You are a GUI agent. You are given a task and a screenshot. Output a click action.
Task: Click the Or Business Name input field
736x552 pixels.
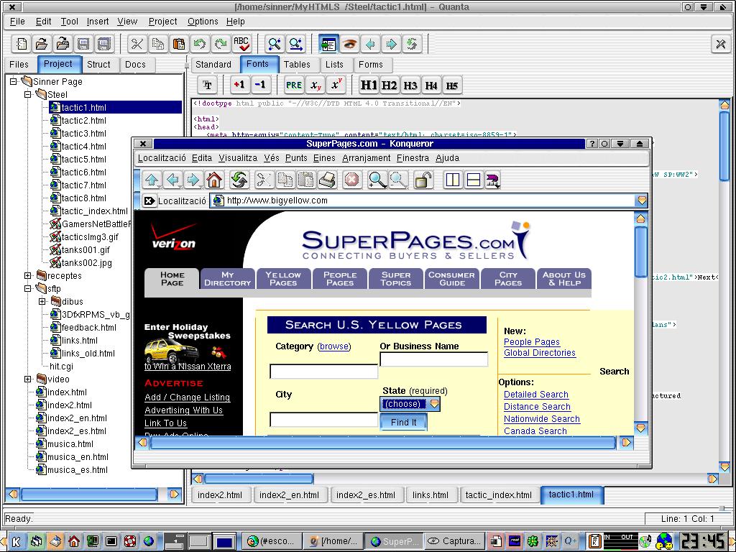pyautogui.click(x=433, y=359)
